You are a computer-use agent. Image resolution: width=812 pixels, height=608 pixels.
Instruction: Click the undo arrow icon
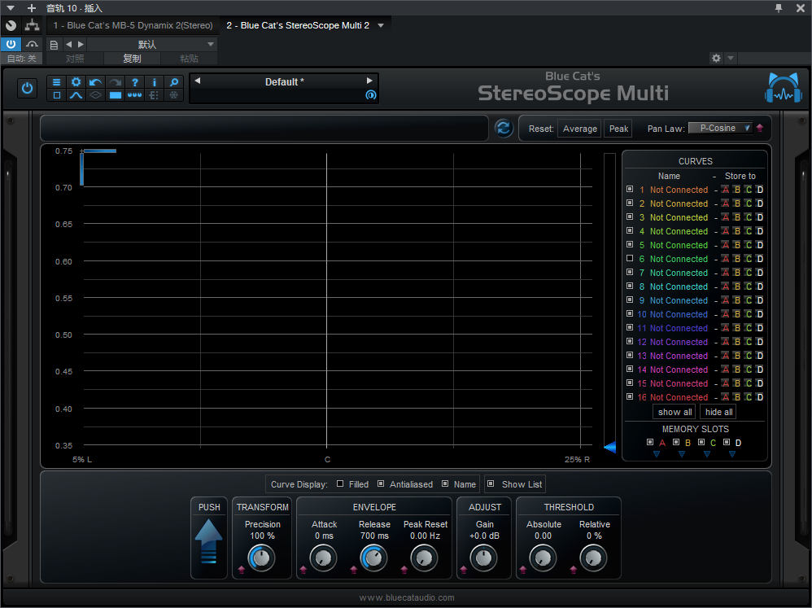[95, 82]
